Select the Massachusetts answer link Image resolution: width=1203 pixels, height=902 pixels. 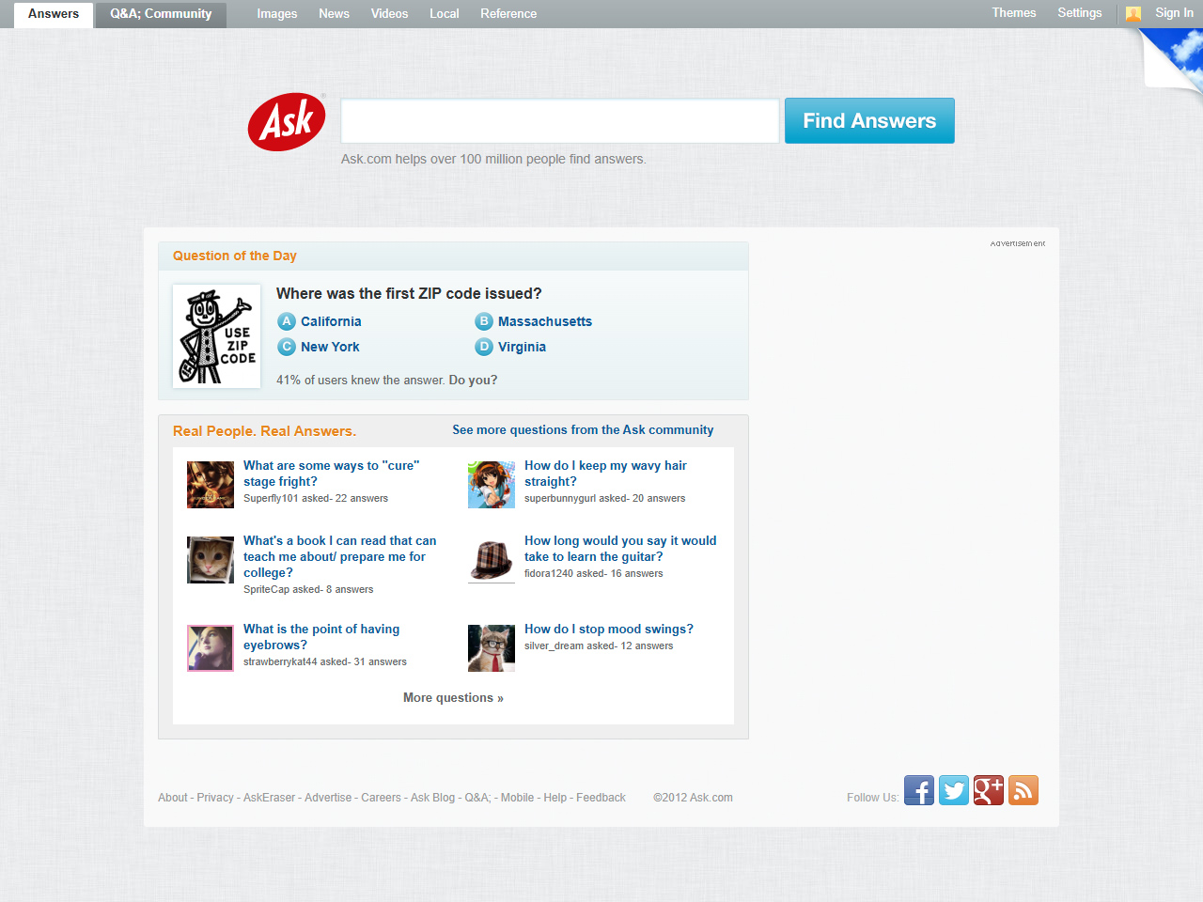pyautogui.click(x=545, y=321)
